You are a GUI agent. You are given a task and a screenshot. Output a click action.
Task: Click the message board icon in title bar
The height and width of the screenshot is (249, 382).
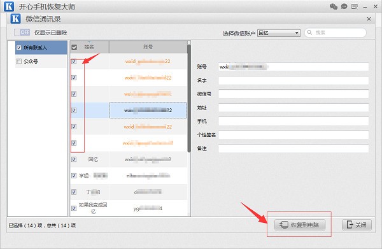click(355, 6)
